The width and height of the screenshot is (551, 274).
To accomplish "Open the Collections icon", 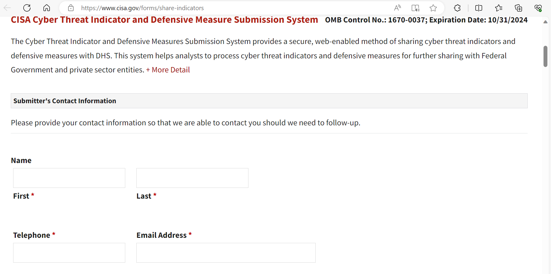I will tap(518, 8).
